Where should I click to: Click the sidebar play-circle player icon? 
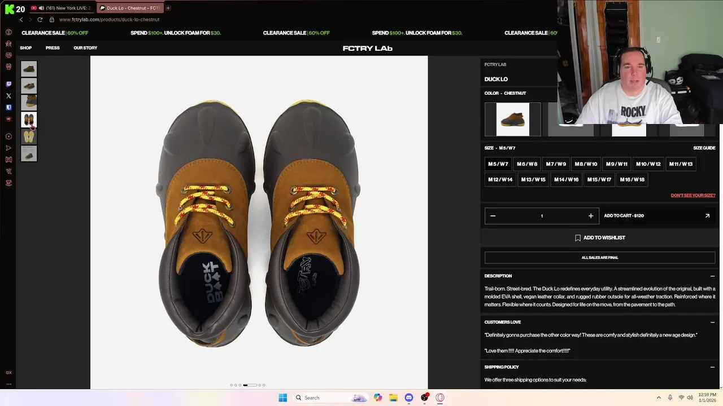tap(8, 136)
